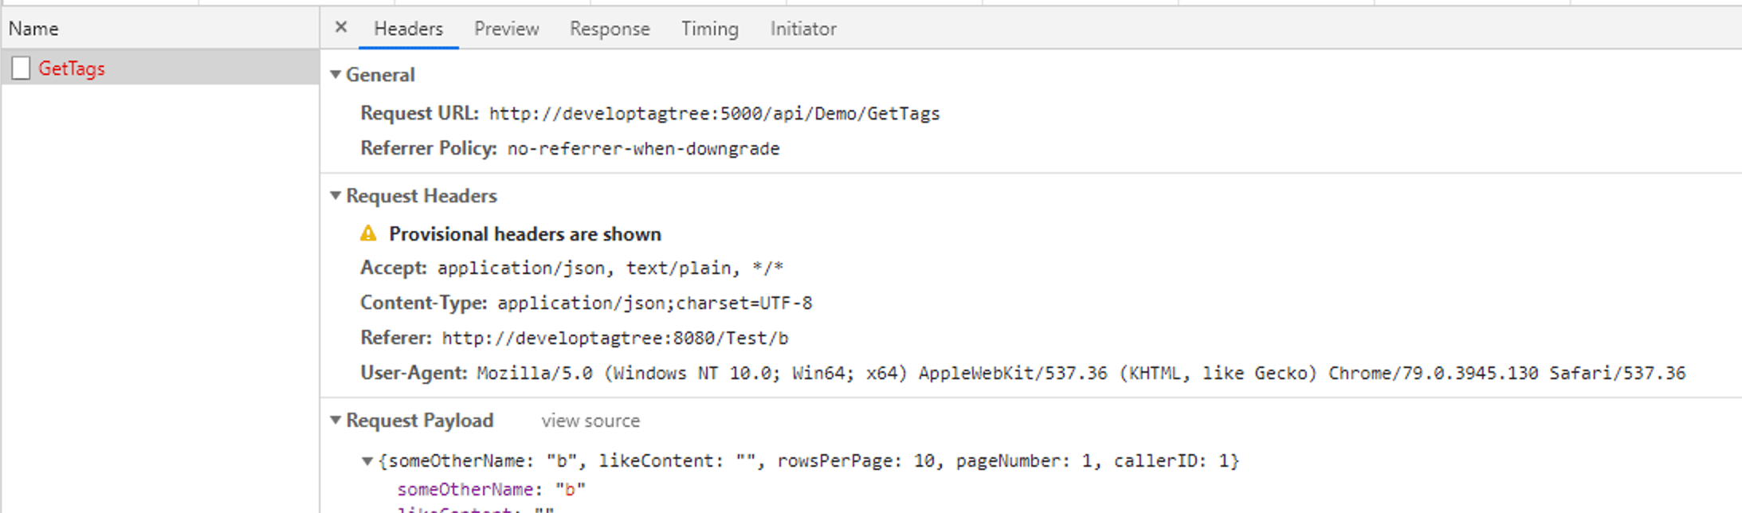This screenshot has width=1742, height=513.
Task: Switch to the Preview tab
Action: pos(507,29)
